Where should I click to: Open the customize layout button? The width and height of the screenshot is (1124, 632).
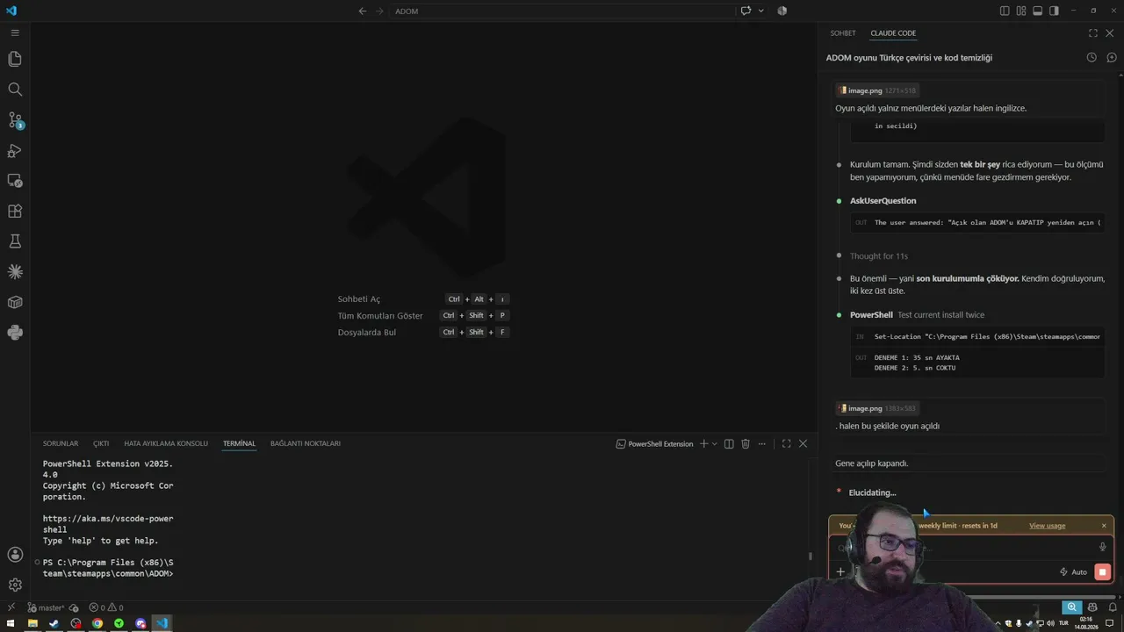pyautogui.click(x=1021, y=11)
